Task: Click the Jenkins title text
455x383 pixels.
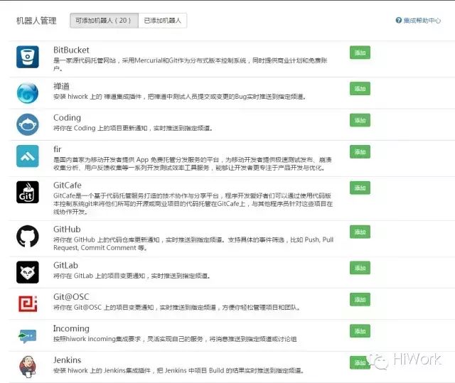Action: (x=68, y=360)
